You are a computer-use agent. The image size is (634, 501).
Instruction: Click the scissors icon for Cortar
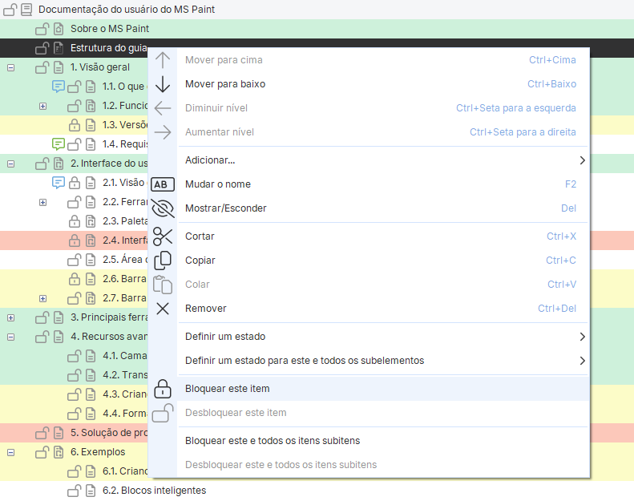click(x=163, y=236)
